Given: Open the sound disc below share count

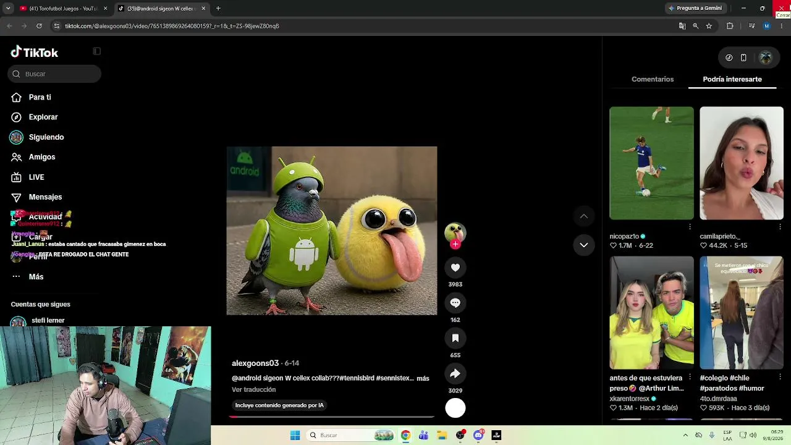Looking at the screenshot, I should [455, 408].
